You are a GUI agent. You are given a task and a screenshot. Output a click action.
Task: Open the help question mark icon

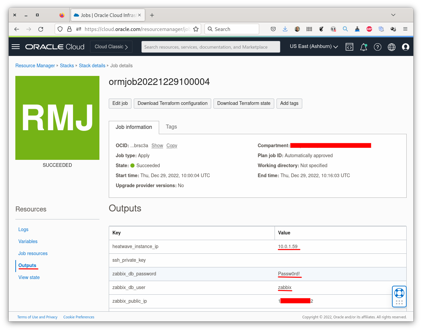[x=378, y=47]
